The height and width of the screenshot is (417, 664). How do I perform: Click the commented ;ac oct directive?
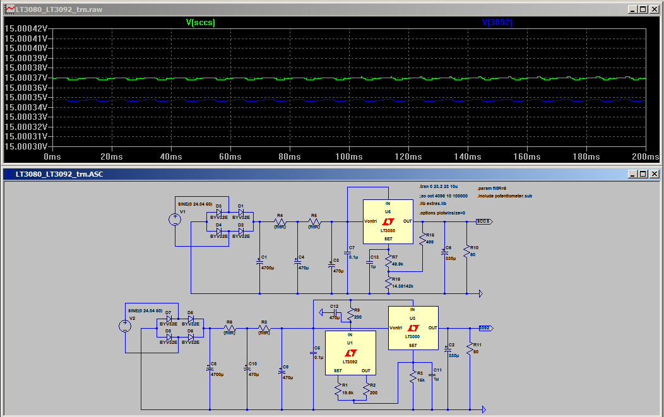443,196
